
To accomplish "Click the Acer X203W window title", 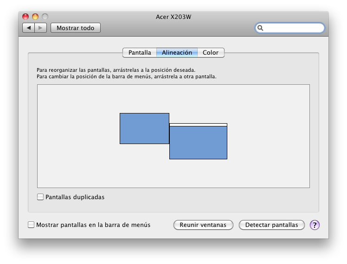I will tap(173, 17).
